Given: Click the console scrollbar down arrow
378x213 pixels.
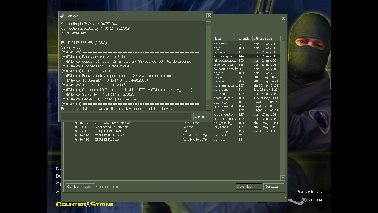Looking at the screenshot, I should (209, 108).
